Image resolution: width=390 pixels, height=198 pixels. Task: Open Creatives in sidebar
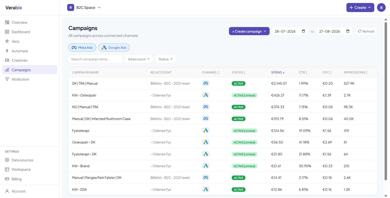point(30,60)
